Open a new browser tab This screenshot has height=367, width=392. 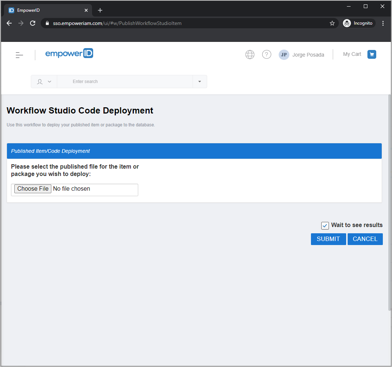(x=100, y=10)
